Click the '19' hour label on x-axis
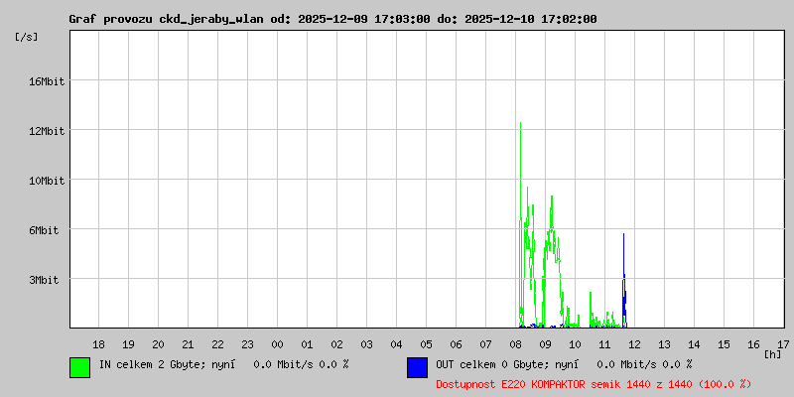 pyautogui.click(x=129, y=344)
